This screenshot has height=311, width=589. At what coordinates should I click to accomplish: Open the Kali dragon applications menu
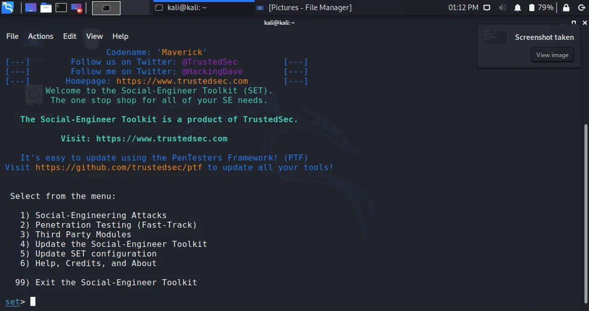[x=8, y=8]
